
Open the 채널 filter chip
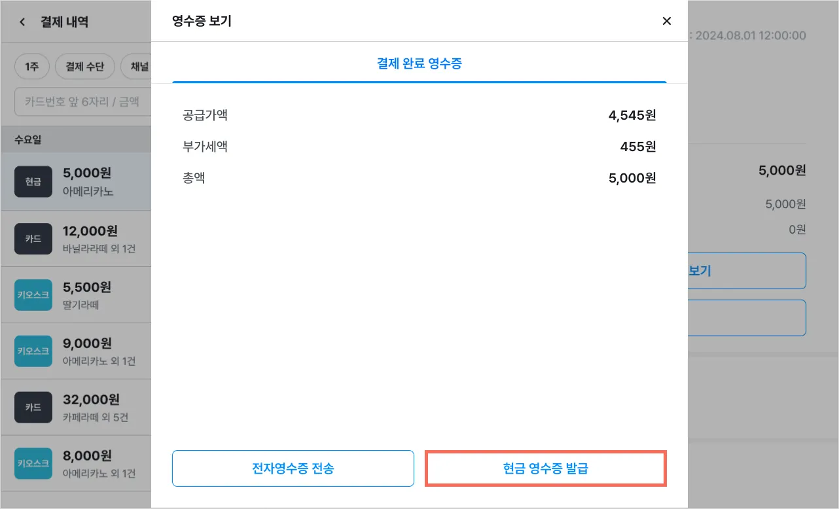pos(139,67)
